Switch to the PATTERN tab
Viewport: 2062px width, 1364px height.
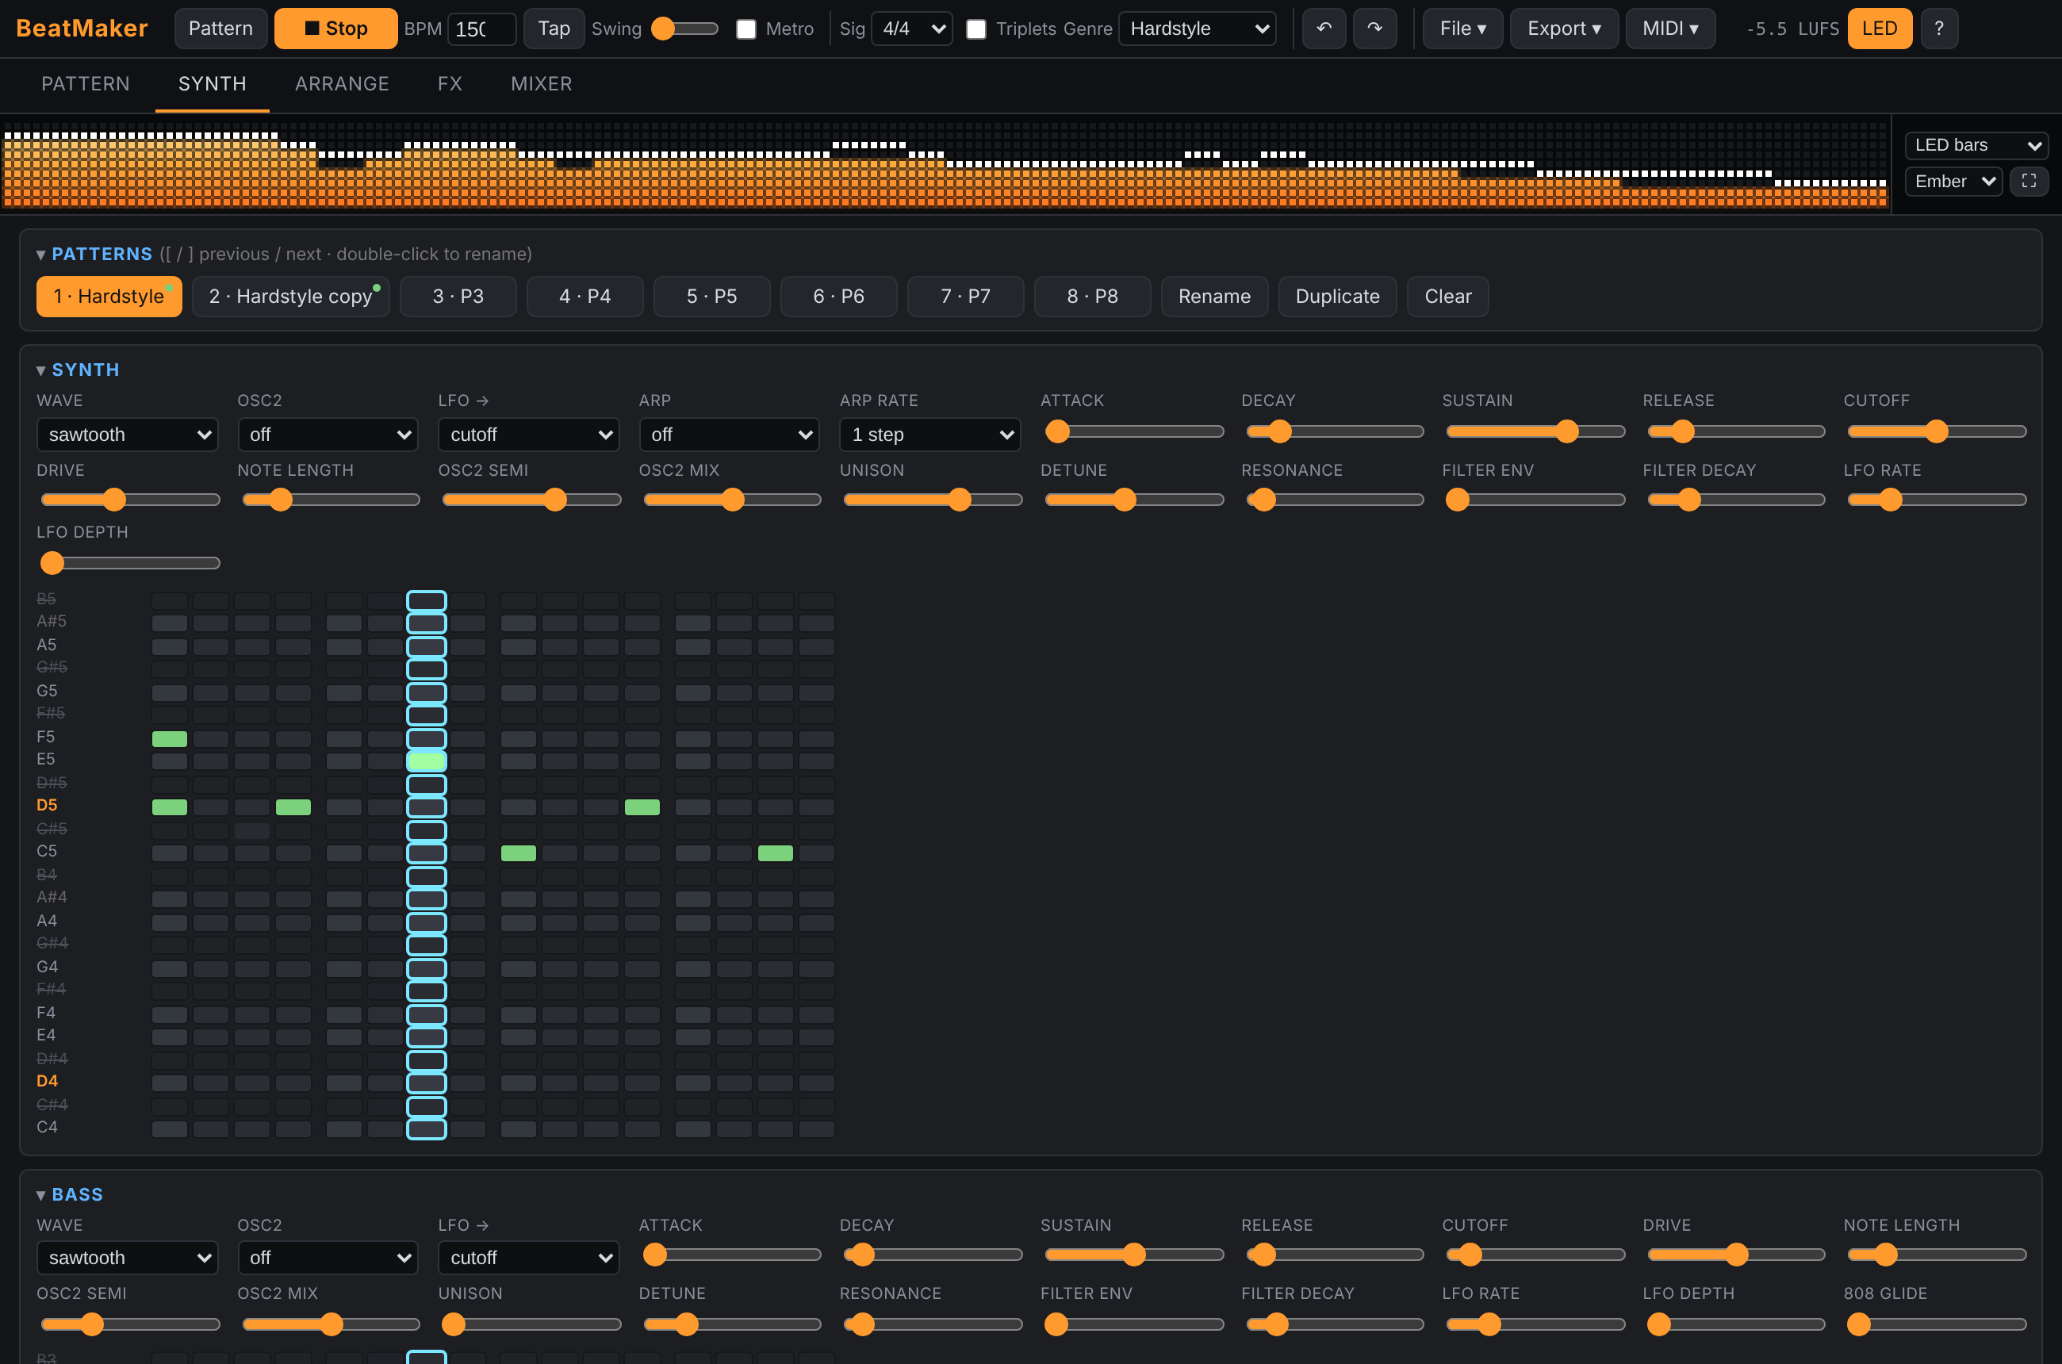pos(86,84)
